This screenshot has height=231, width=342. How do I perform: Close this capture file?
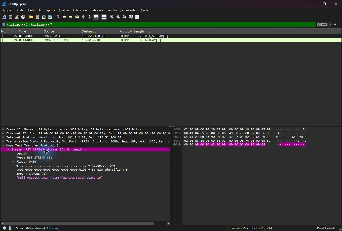click(x=44, y=17)
